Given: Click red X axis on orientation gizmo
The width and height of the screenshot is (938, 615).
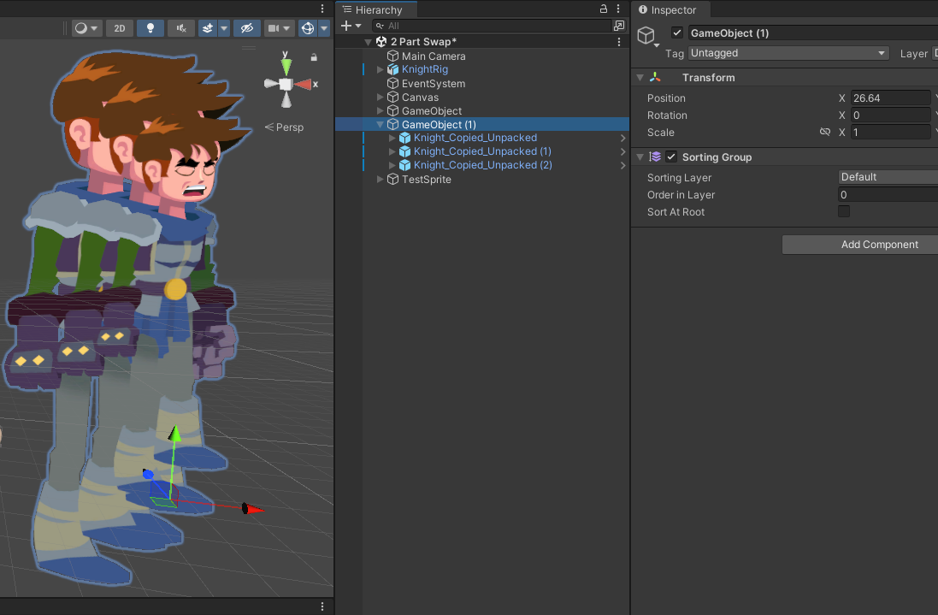Looking at the screenshot, I should (x=304, y=85).
